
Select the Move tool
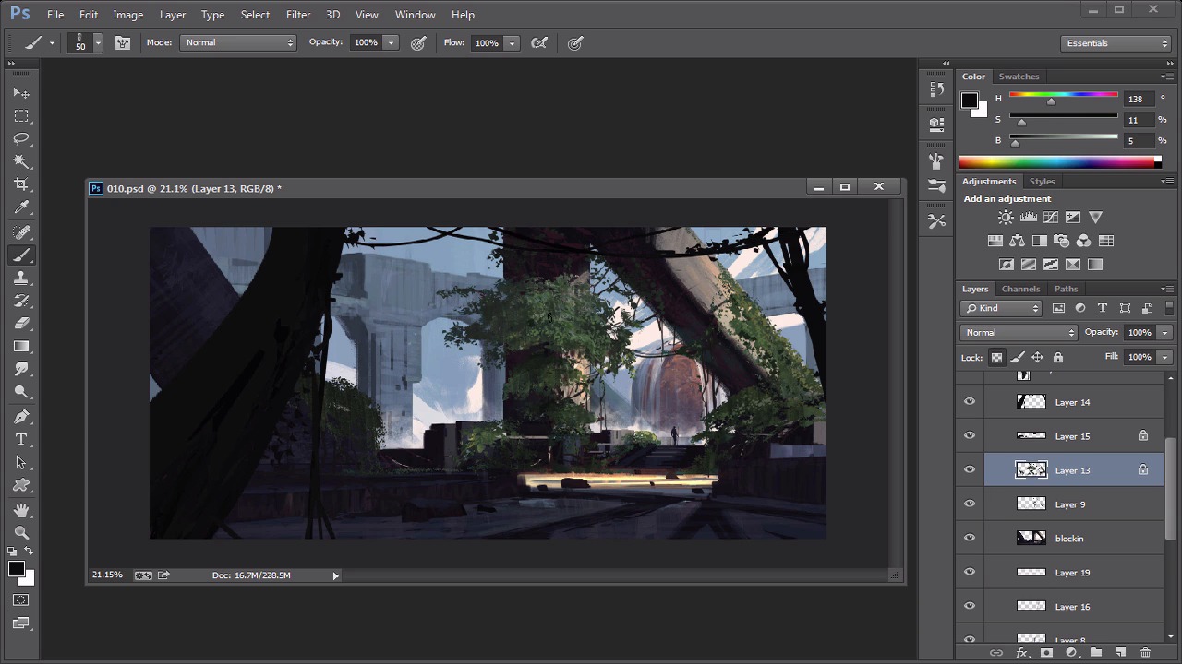pyautogui.click(x=21, y=93)
